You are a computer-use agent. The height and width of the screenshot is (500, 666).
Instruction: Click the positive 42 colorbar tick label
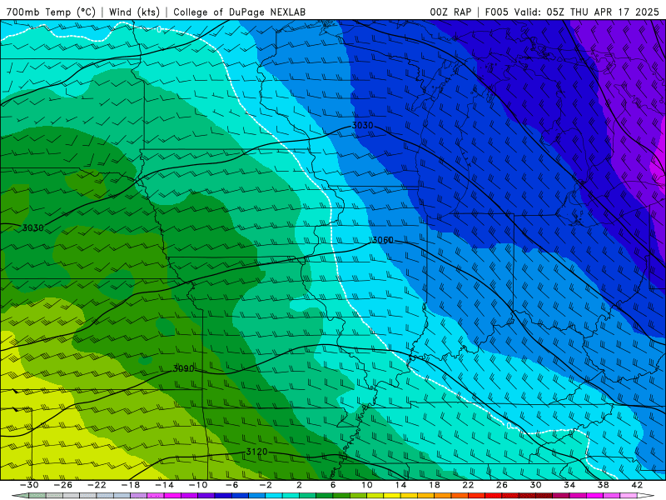637,485
